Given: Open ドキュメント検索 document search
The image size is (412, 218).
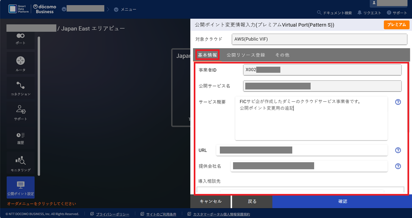Looking at the screenshot, I should pos(334,13).
